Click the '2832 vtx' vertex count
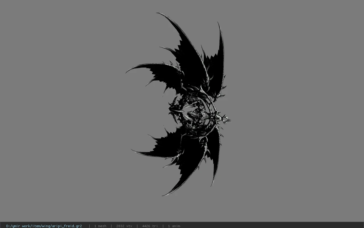 coord(124,226)
